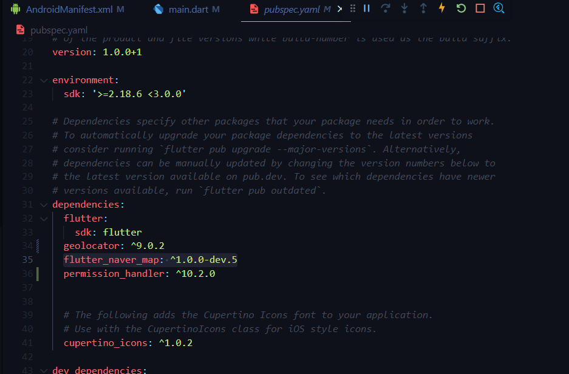Click the Dart icon on main.dart tab

158,9
